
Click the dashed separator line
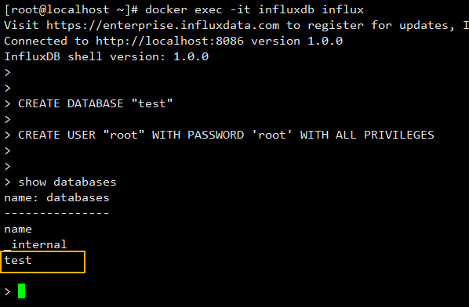click(56, 213)
